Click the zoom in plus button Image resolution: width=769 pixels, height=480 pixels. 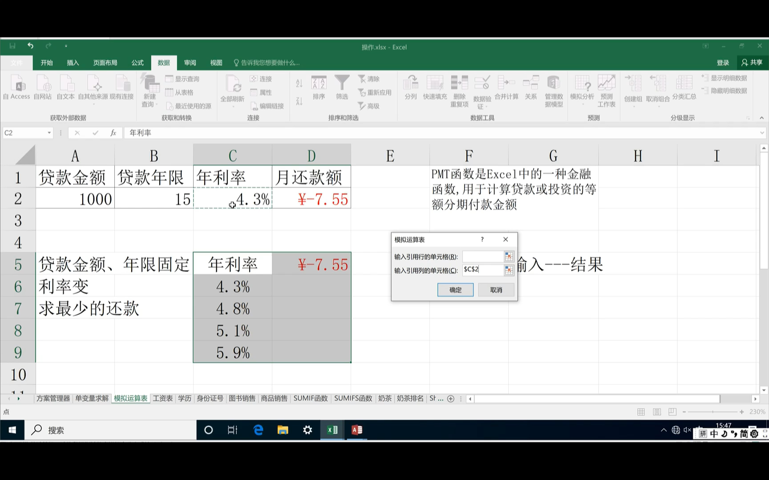point(741,412)
